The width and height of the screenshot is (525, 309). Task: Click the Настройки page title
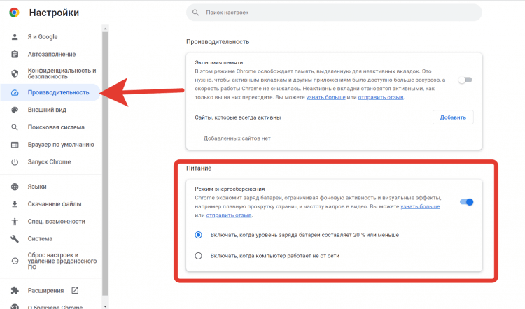[x=54, y=13]
